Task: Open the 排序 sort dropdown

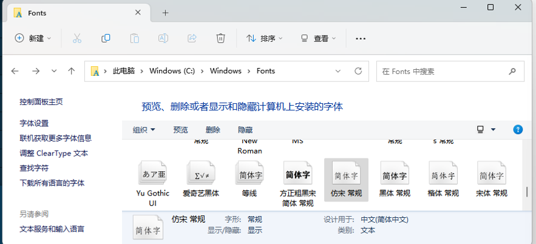Action: click(265, 38)
